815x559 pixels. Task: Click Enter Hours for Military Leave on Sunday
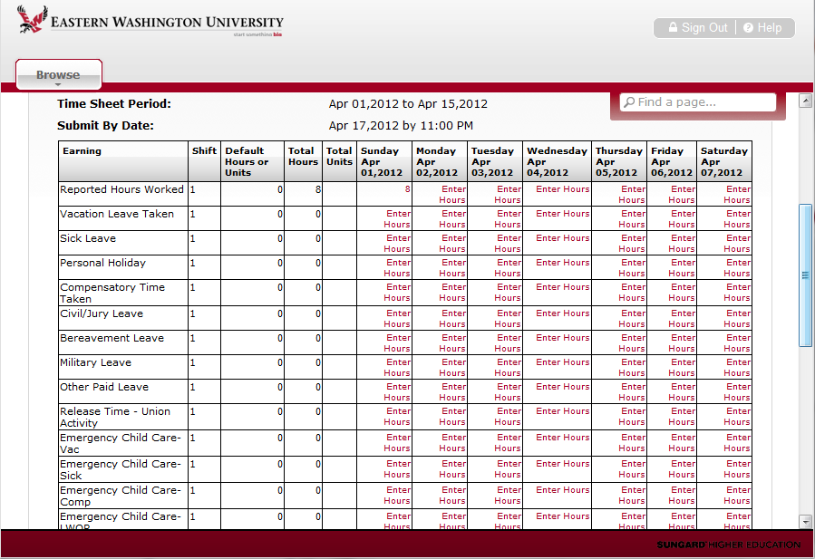pos(397,367)
